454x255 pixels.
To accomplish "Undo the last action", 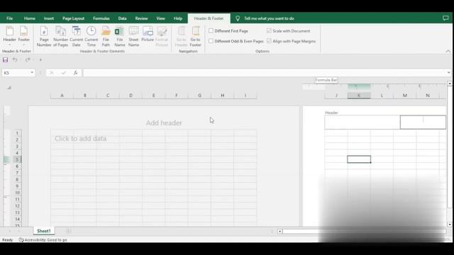I will pos(15,59).
